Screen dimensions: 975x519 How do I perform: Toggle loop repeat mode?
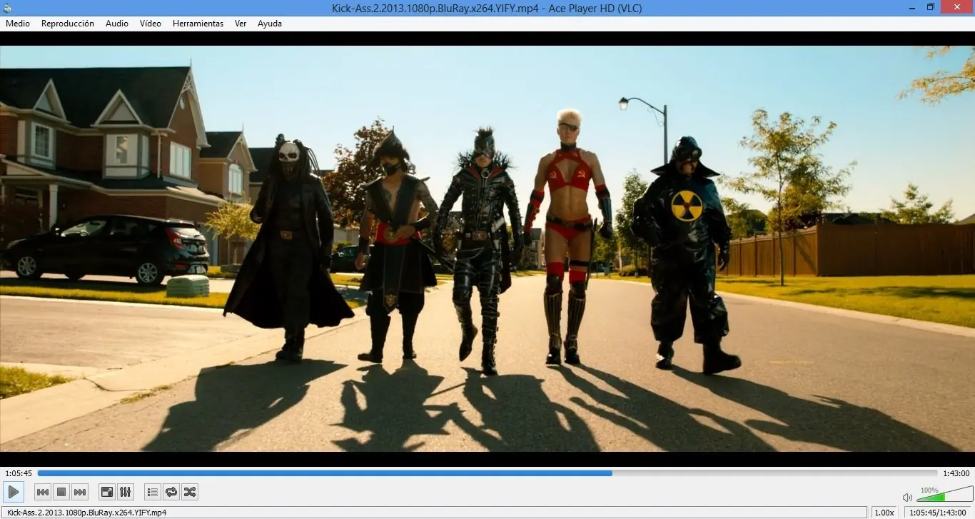171,492
